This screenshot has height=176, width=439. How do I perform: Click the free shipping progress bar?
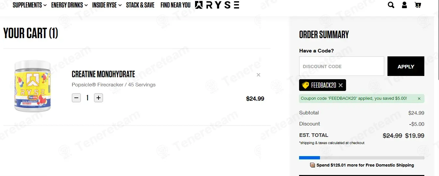362,158
